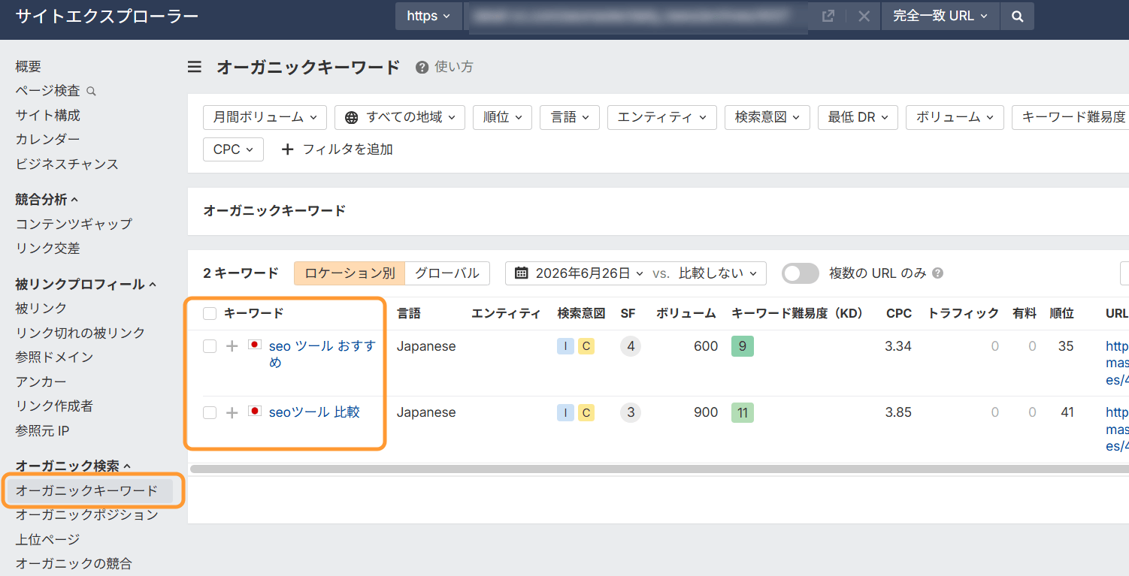Click the KD badge showing 11
Screen dimensions: 1129x576
[743, 412]
